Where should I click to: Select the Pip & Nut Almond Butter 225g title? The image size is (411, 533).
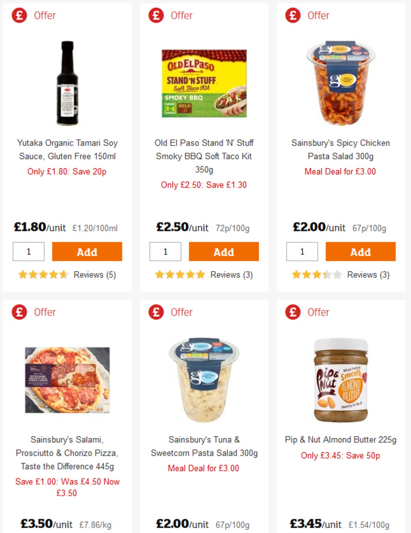coord(341,440)
